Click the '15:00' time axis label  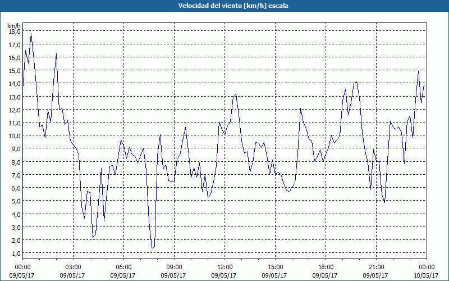coord(275,268)
